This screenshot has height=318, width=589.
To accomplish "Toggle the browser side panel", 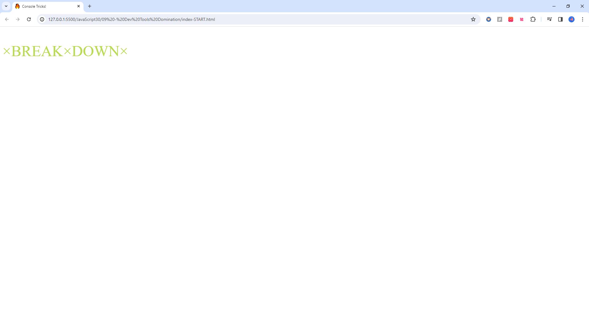I will point(560,19).
